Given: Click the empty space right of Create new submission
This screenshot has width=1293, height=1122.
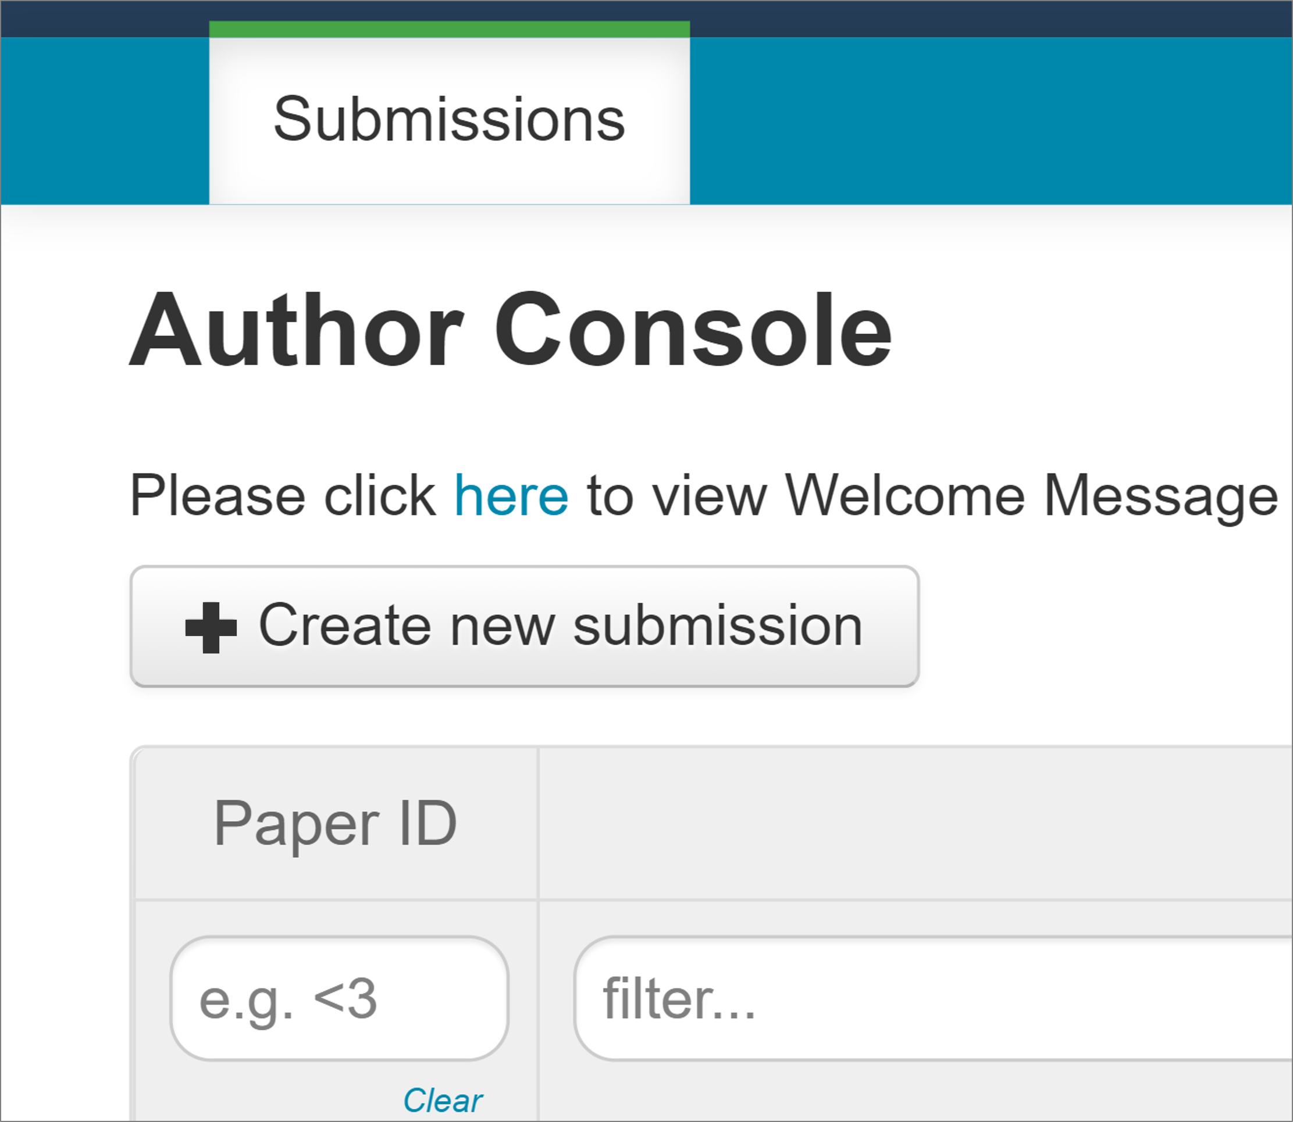Looking at the screenshot, I should coord(1103,627).
